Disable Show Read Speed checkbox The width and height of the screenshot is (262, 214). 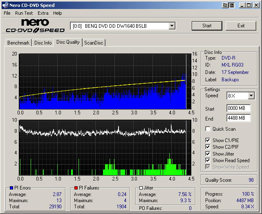coord(208,160)
